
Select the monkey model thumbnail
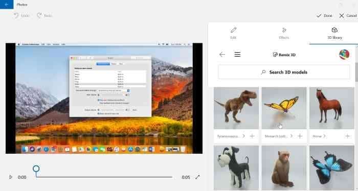coord(284,168)
